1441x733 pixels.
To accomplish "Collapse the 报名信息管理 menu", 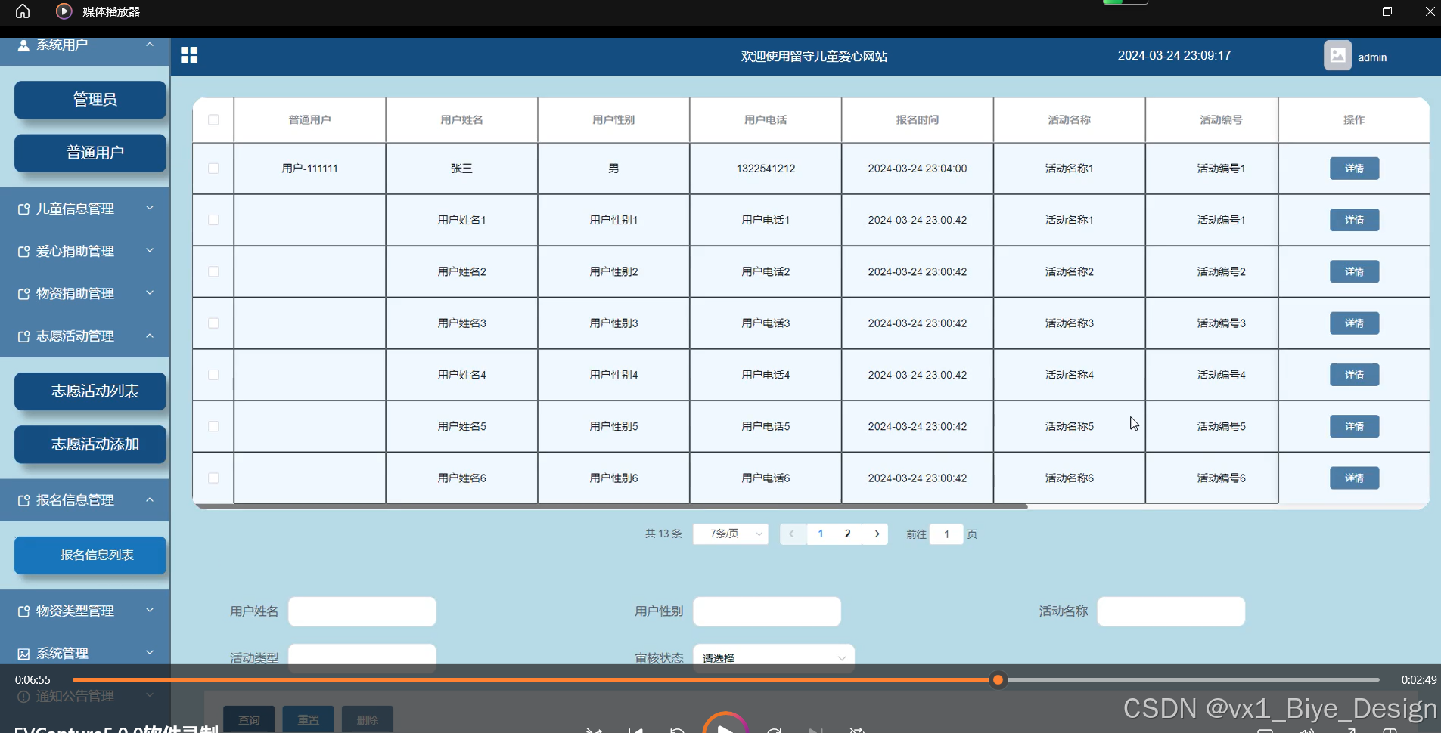I will click(85, 500).
